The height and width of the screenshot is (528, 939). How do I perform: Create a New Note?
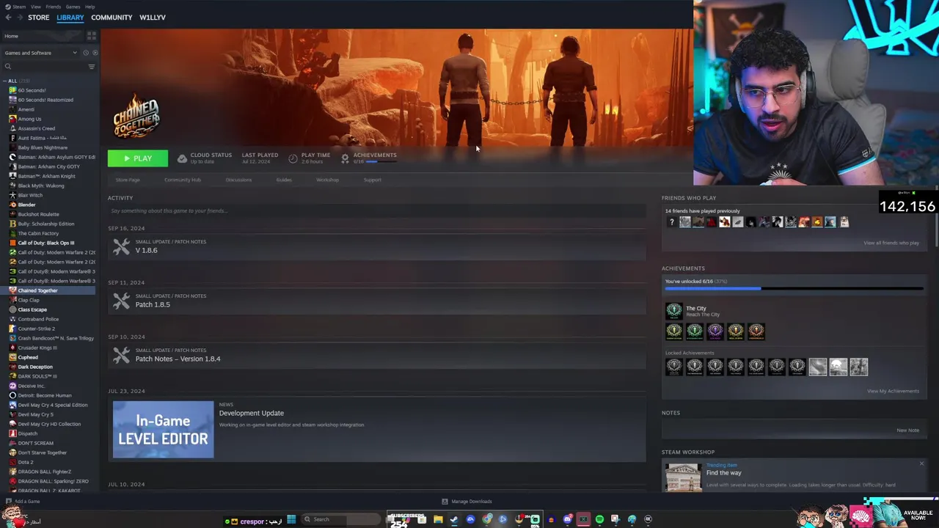907,430
